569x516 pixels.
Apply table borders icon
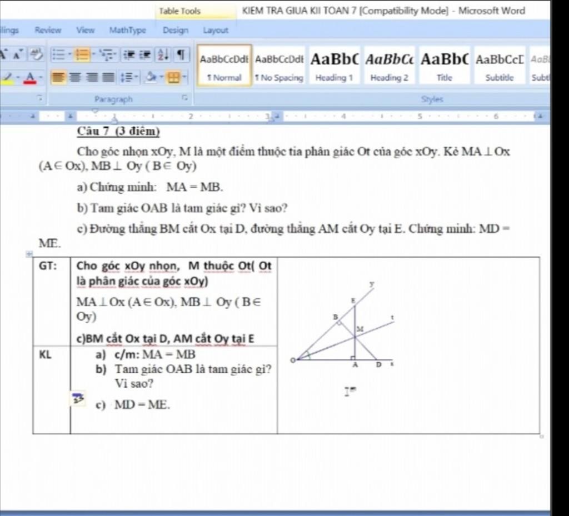(x=173, y=77)
